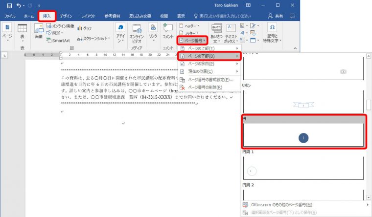Viewport: 372px width, 217px height.
Task: Click the オンライン画像 button
Action: [x=60, y=26]
